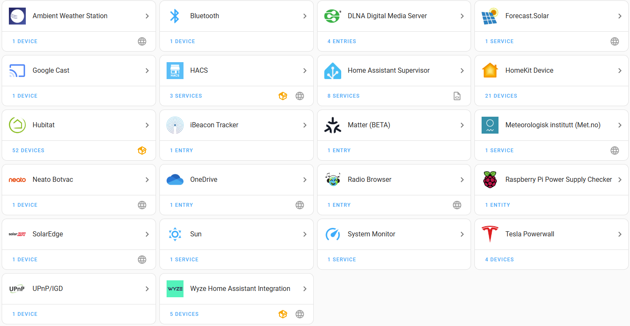Viewport: 630px width, 326px height.
Task: Click the globe icon on Ambient Weather Station card
Action: [x=142, y=41]
